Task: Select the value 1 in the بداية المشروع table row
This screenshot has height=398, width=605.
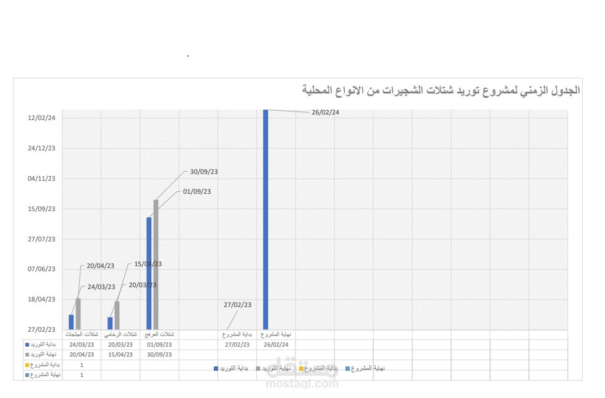Action: [x=82, y=365]
